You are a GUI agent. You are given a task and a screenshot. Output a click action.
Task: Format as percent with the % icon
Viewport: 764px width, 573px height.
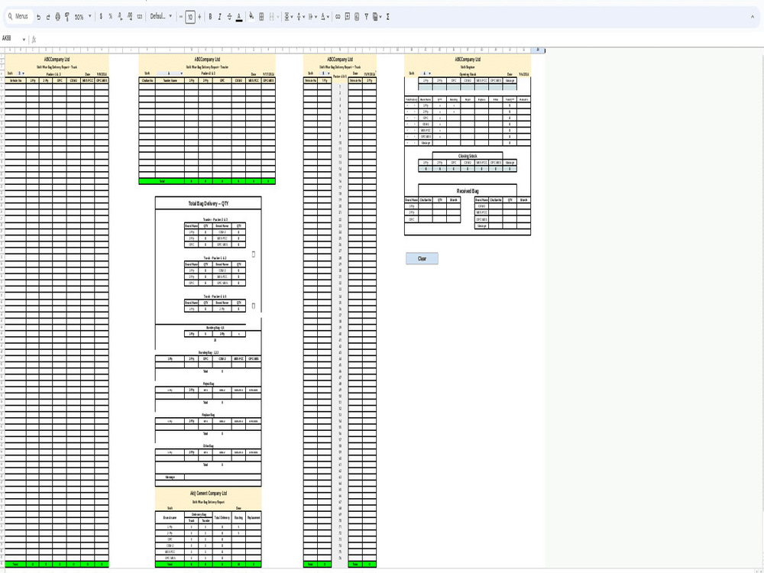click(110, 17)
